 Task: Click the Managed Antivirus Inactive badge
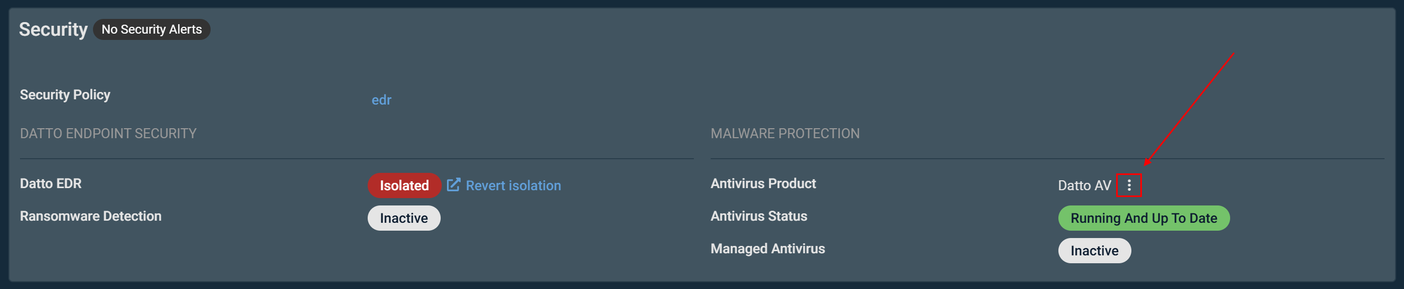pyautogui.click(x=1095, y=251)
